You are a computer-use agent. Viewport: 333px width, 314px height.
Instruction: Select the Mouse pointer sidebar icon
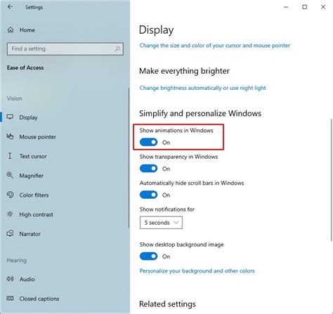pos(10,136)
